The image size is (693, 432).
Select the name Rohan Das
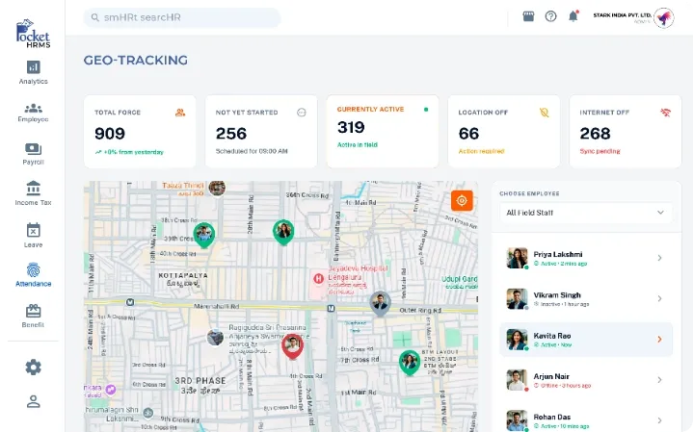click(552, 417)
